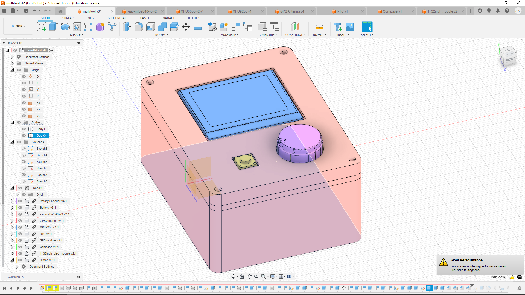Click the Fillet tool in Modify
525x295 pixels.
(139, 27)
